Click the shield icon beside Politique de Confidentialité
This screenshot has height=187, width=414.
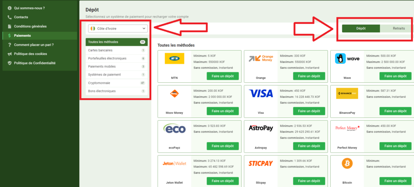click(10, 63)
